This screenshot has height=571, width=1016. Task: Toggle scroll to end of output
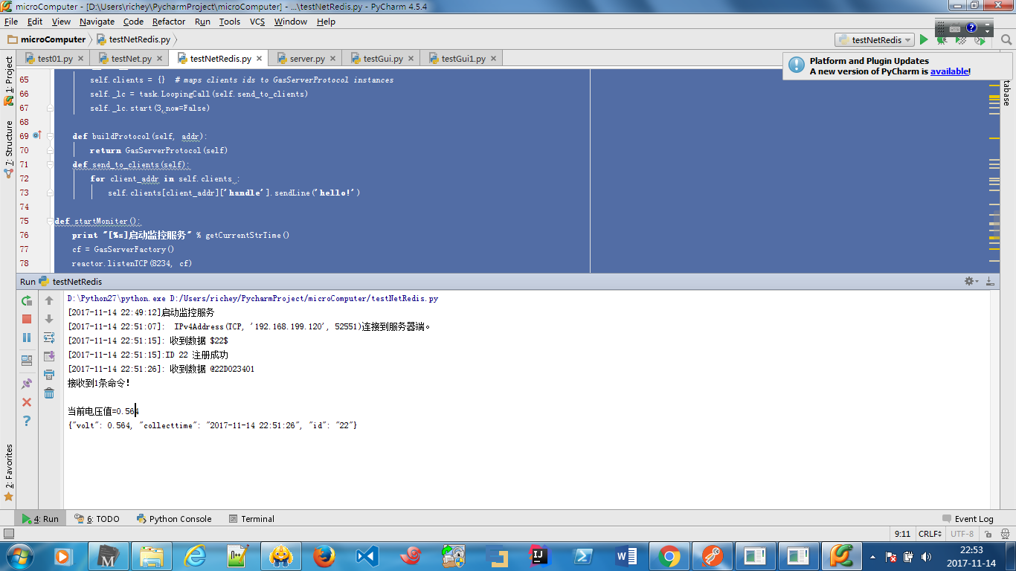tap(49, 356)
